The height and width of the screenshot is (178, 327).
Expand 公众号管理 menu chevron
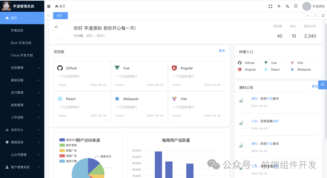pos(39,155)
